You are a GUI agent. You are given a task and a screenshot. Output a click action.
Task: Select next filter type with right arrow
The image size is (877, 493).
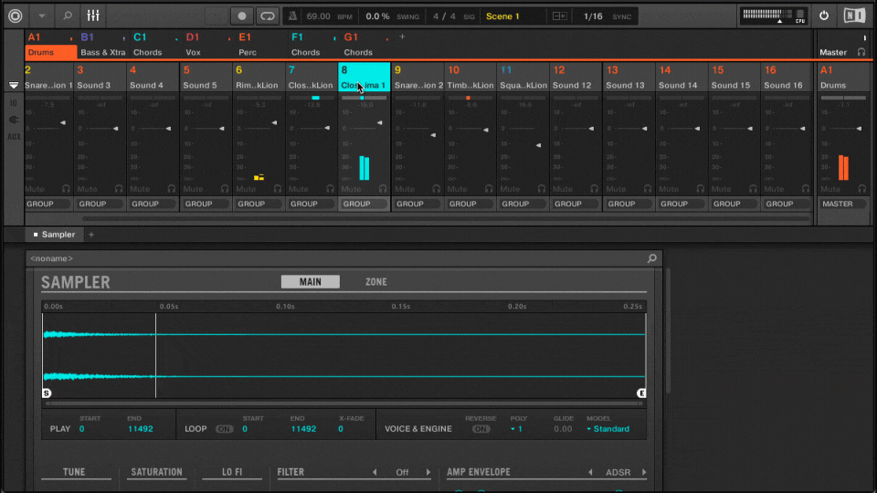point(428,472)
